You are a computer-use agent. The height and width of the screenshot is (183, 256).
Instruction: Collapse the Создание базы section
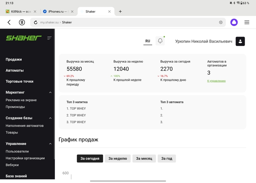point(50,118)
